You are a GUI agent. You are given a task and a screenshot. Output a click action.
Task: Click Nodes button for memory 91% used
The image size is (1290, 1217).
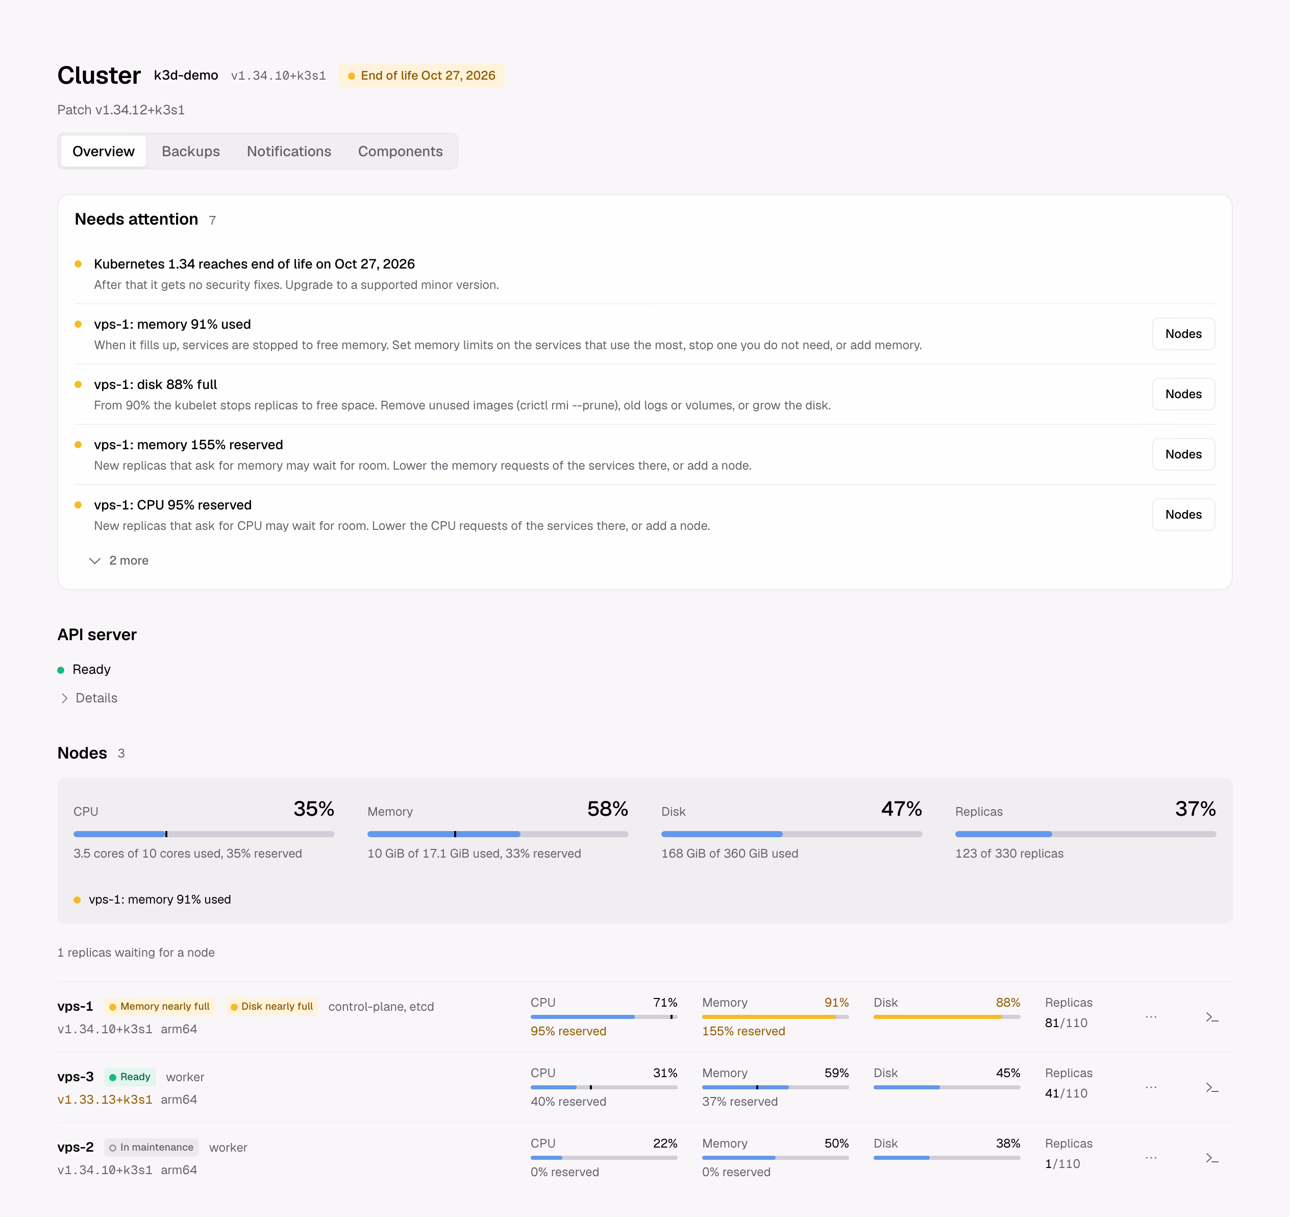[x=1183, y=334]
